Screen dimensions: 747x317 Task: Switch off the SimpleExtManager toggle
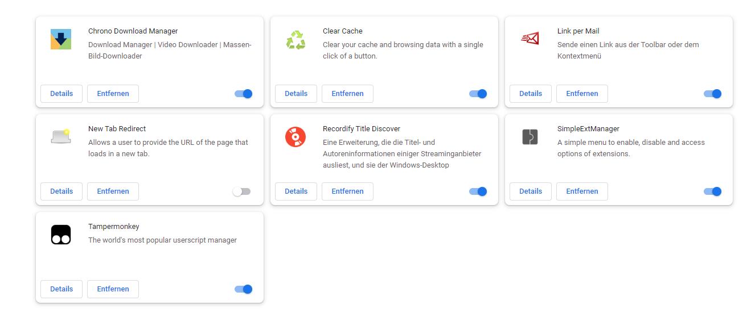(x=713, y=191)
